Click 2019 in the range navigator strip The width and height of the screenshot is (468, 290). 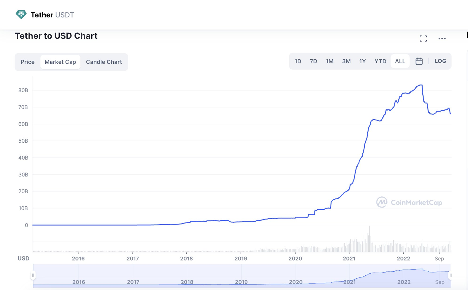(x=241, y=282)
